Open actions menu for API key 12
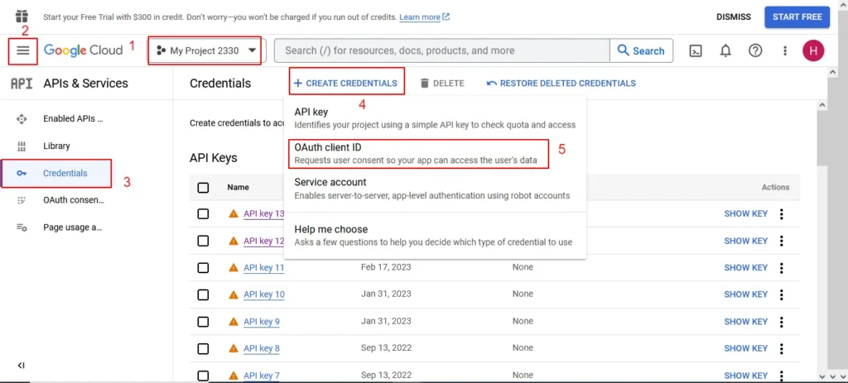 tap(782, 241)
